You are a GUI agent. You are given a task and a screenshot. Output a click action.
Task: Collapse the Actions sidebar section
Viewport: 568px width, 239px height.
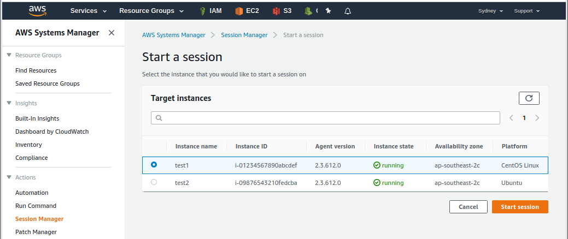[9, 177]
